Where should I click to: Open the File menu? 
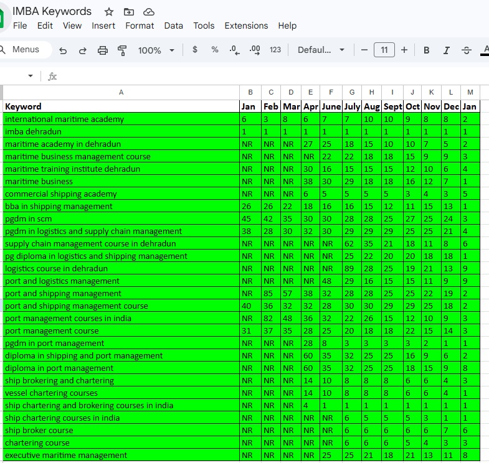point(20,26)
